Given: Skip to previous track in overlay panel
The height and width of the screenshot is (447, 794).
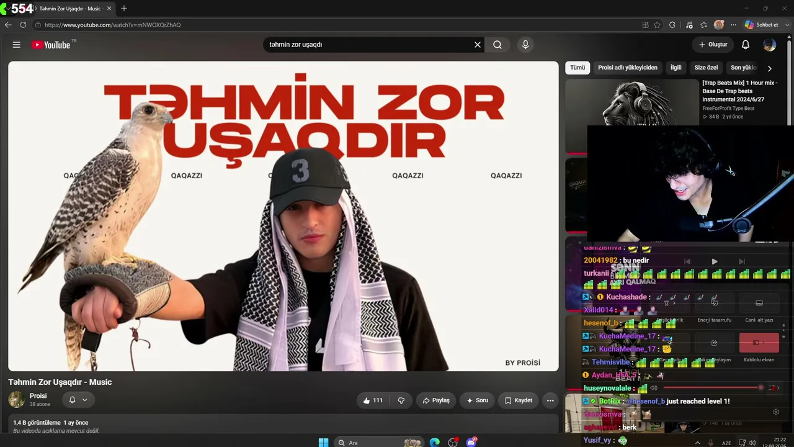Looking at the screenshot, I should (687, 262).
